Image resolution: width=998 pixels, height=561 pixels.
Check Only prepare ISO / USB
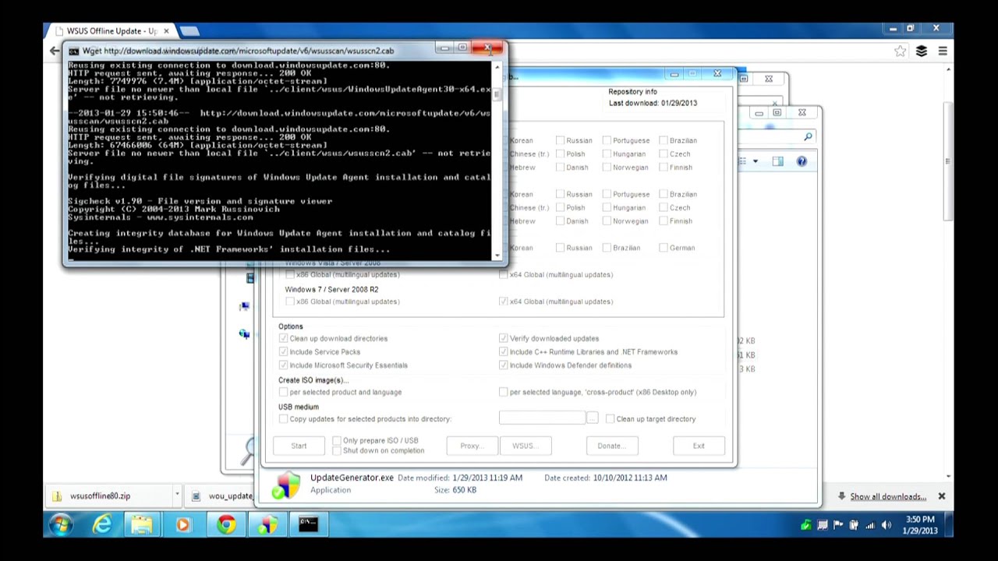[x=337, y=440]
